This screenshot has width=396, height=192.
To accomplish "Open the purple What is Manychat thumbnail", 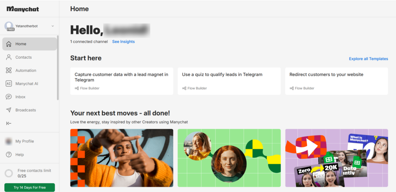I will (336, 158).
